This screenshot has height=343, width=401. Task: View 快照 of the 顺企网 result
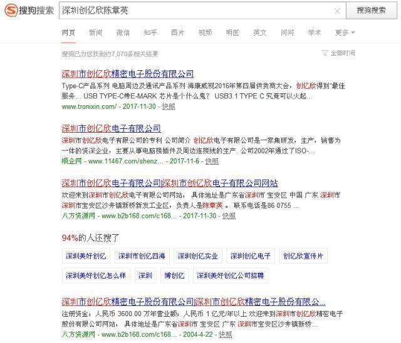[212, 161]
